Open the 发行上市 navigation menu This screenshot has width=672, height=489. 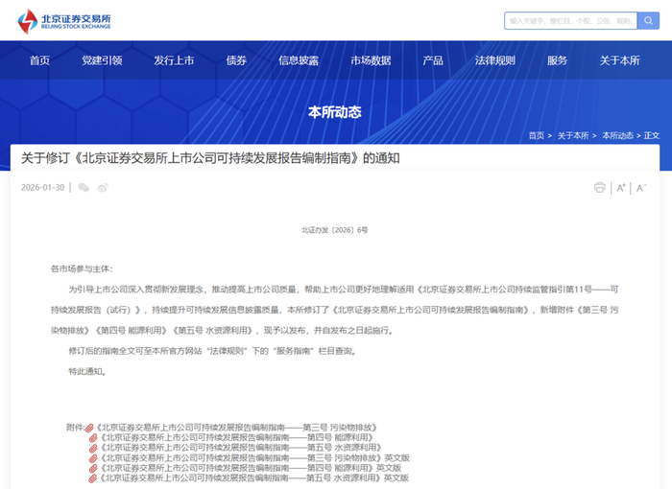[x=174, y=60]
